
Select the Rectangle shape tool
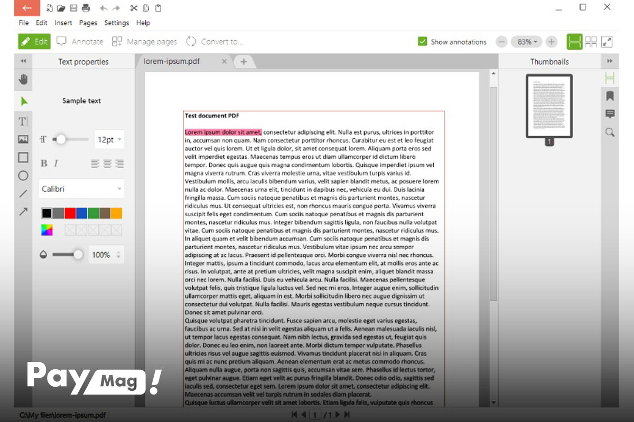tap(23, 157)
